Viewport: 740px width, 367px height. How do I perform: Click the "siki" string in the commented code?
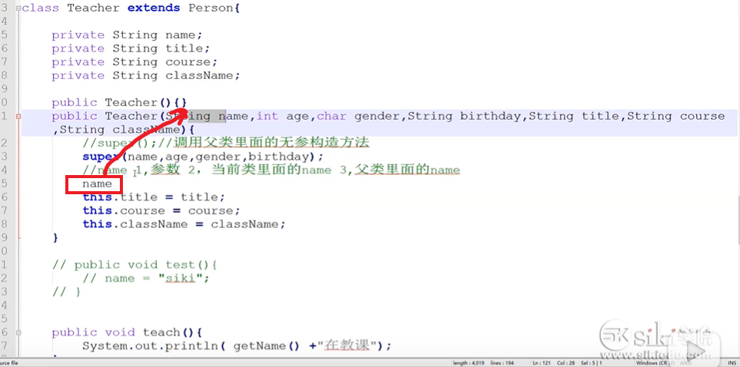pos(182,279)
